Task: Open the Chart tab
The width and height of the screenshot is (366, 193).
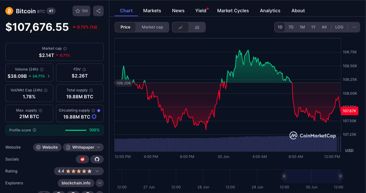Action: click(x=126, y=11)
